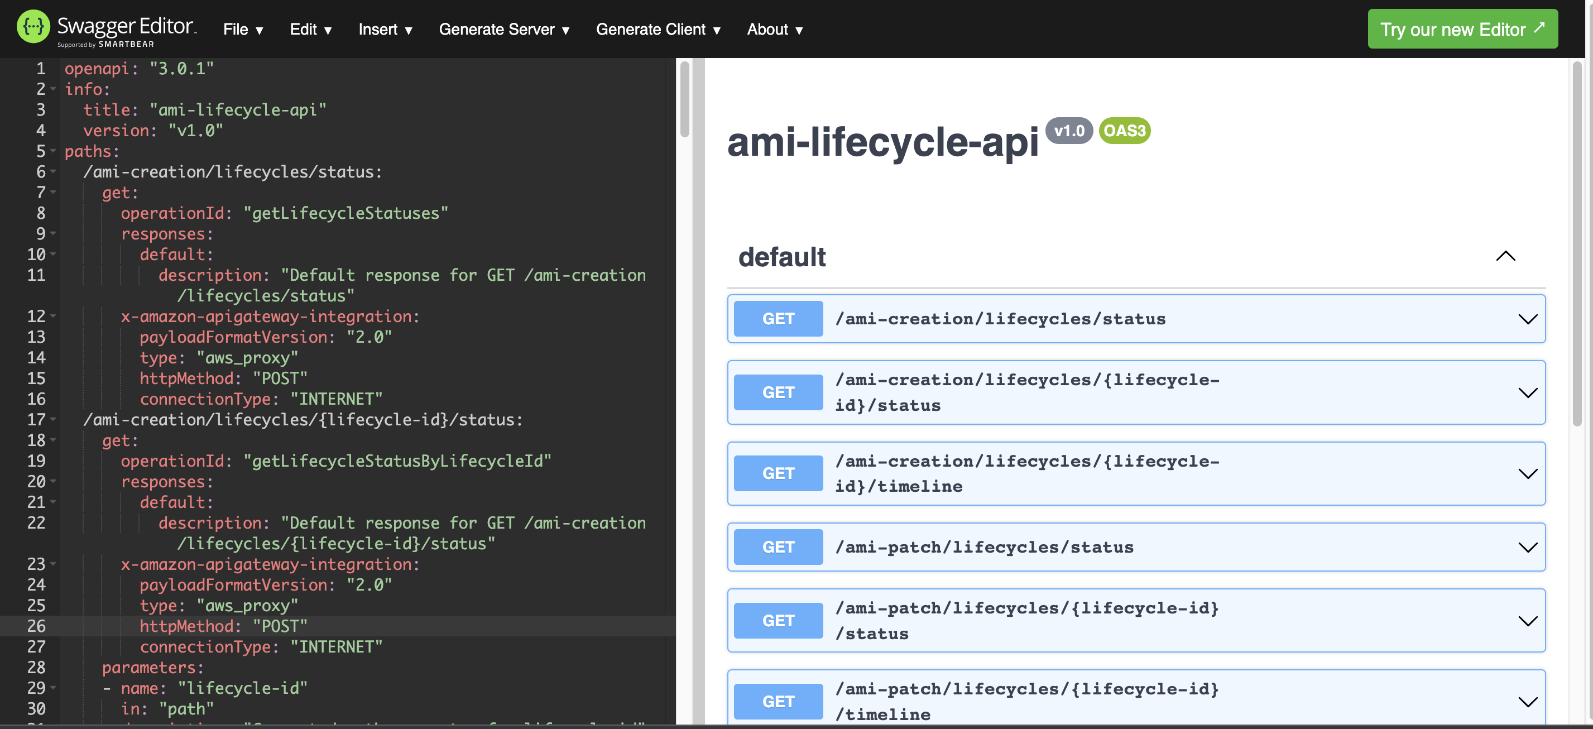Open the Insert menu
The height and width of the screenshot is (729, 1593).
[385, 29]
